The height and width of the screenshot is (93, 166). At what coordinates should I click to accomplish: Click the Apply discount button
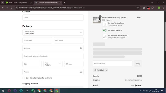(x=138, y=64)
